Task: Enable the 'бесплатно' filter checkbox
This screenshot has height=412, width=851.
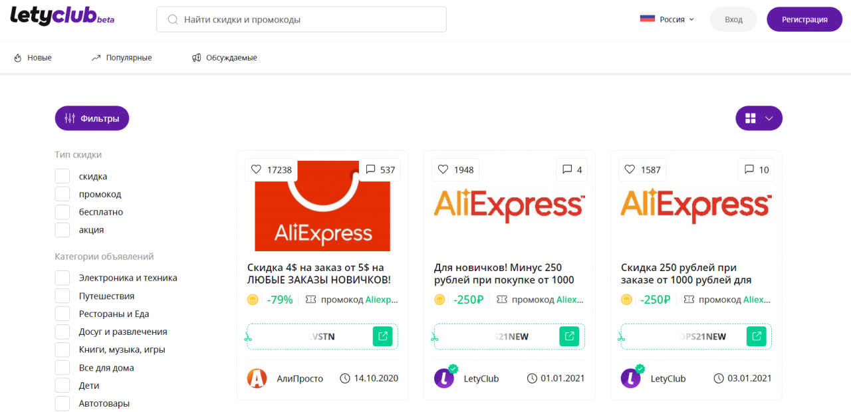Action: click(62, 212)
